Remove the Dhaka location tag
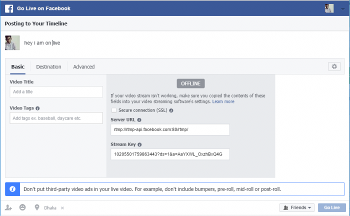Viewport: 350px width, 216px height. coord(62,208)
